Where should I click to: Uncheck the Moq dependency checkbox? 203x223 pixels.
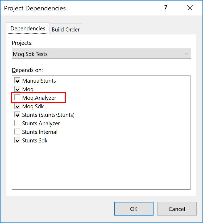(17, 89)
